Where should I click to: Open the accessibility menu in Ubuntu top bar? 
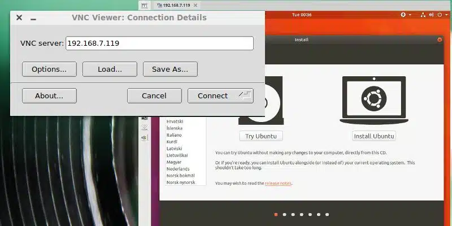click(x=403, y=15)
